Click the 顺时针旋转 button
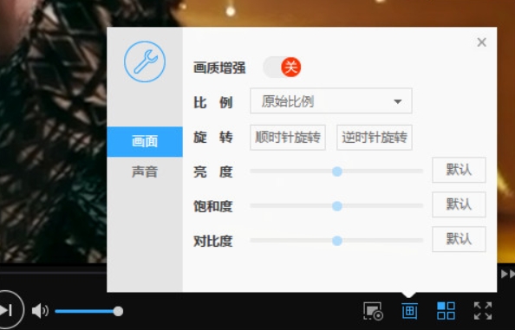The width and height of the screenshot is (515, 330). click(288, 138)
